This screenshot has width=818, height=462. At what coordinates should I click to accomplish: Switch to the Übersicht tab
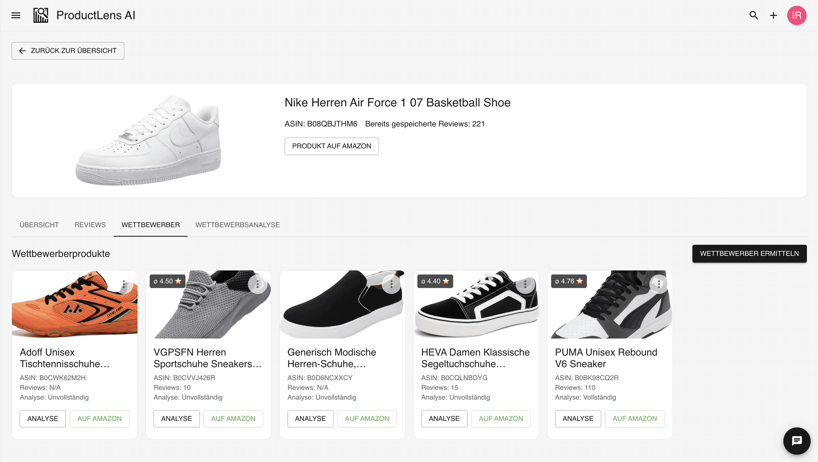39,225
